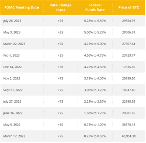Click the +50 change for Dec 14, 2022

[61, 67]
